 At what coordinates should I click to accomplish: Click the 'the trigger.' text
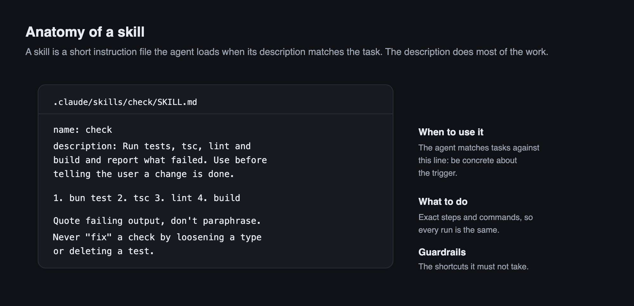(x=438, y=173)
